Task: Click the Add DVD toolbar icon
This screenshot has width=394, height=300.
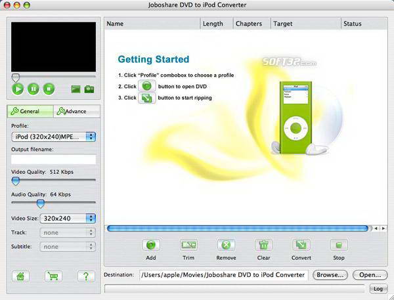Action: [x=151, y=245]
